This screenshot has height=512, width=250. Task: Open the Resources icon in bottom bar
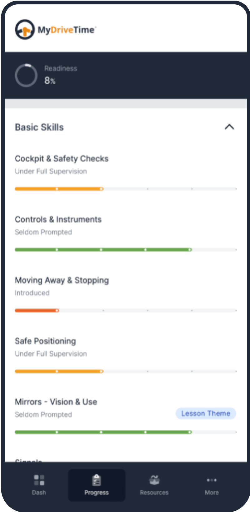[154, 480]
